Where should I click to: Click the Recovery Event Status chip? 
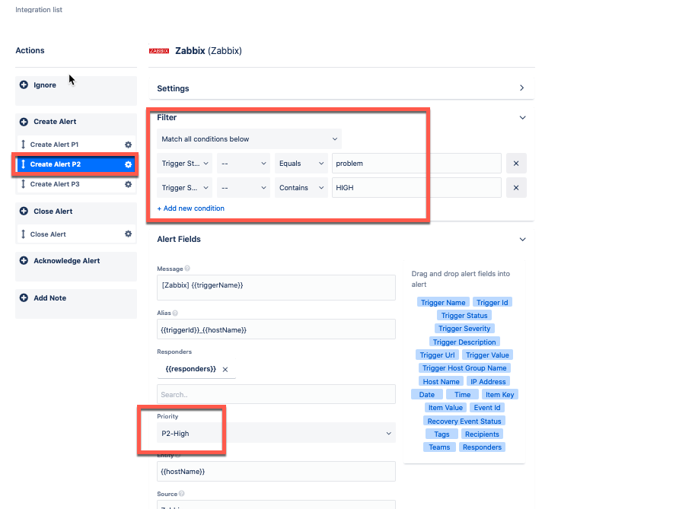[x=464, y=421]
